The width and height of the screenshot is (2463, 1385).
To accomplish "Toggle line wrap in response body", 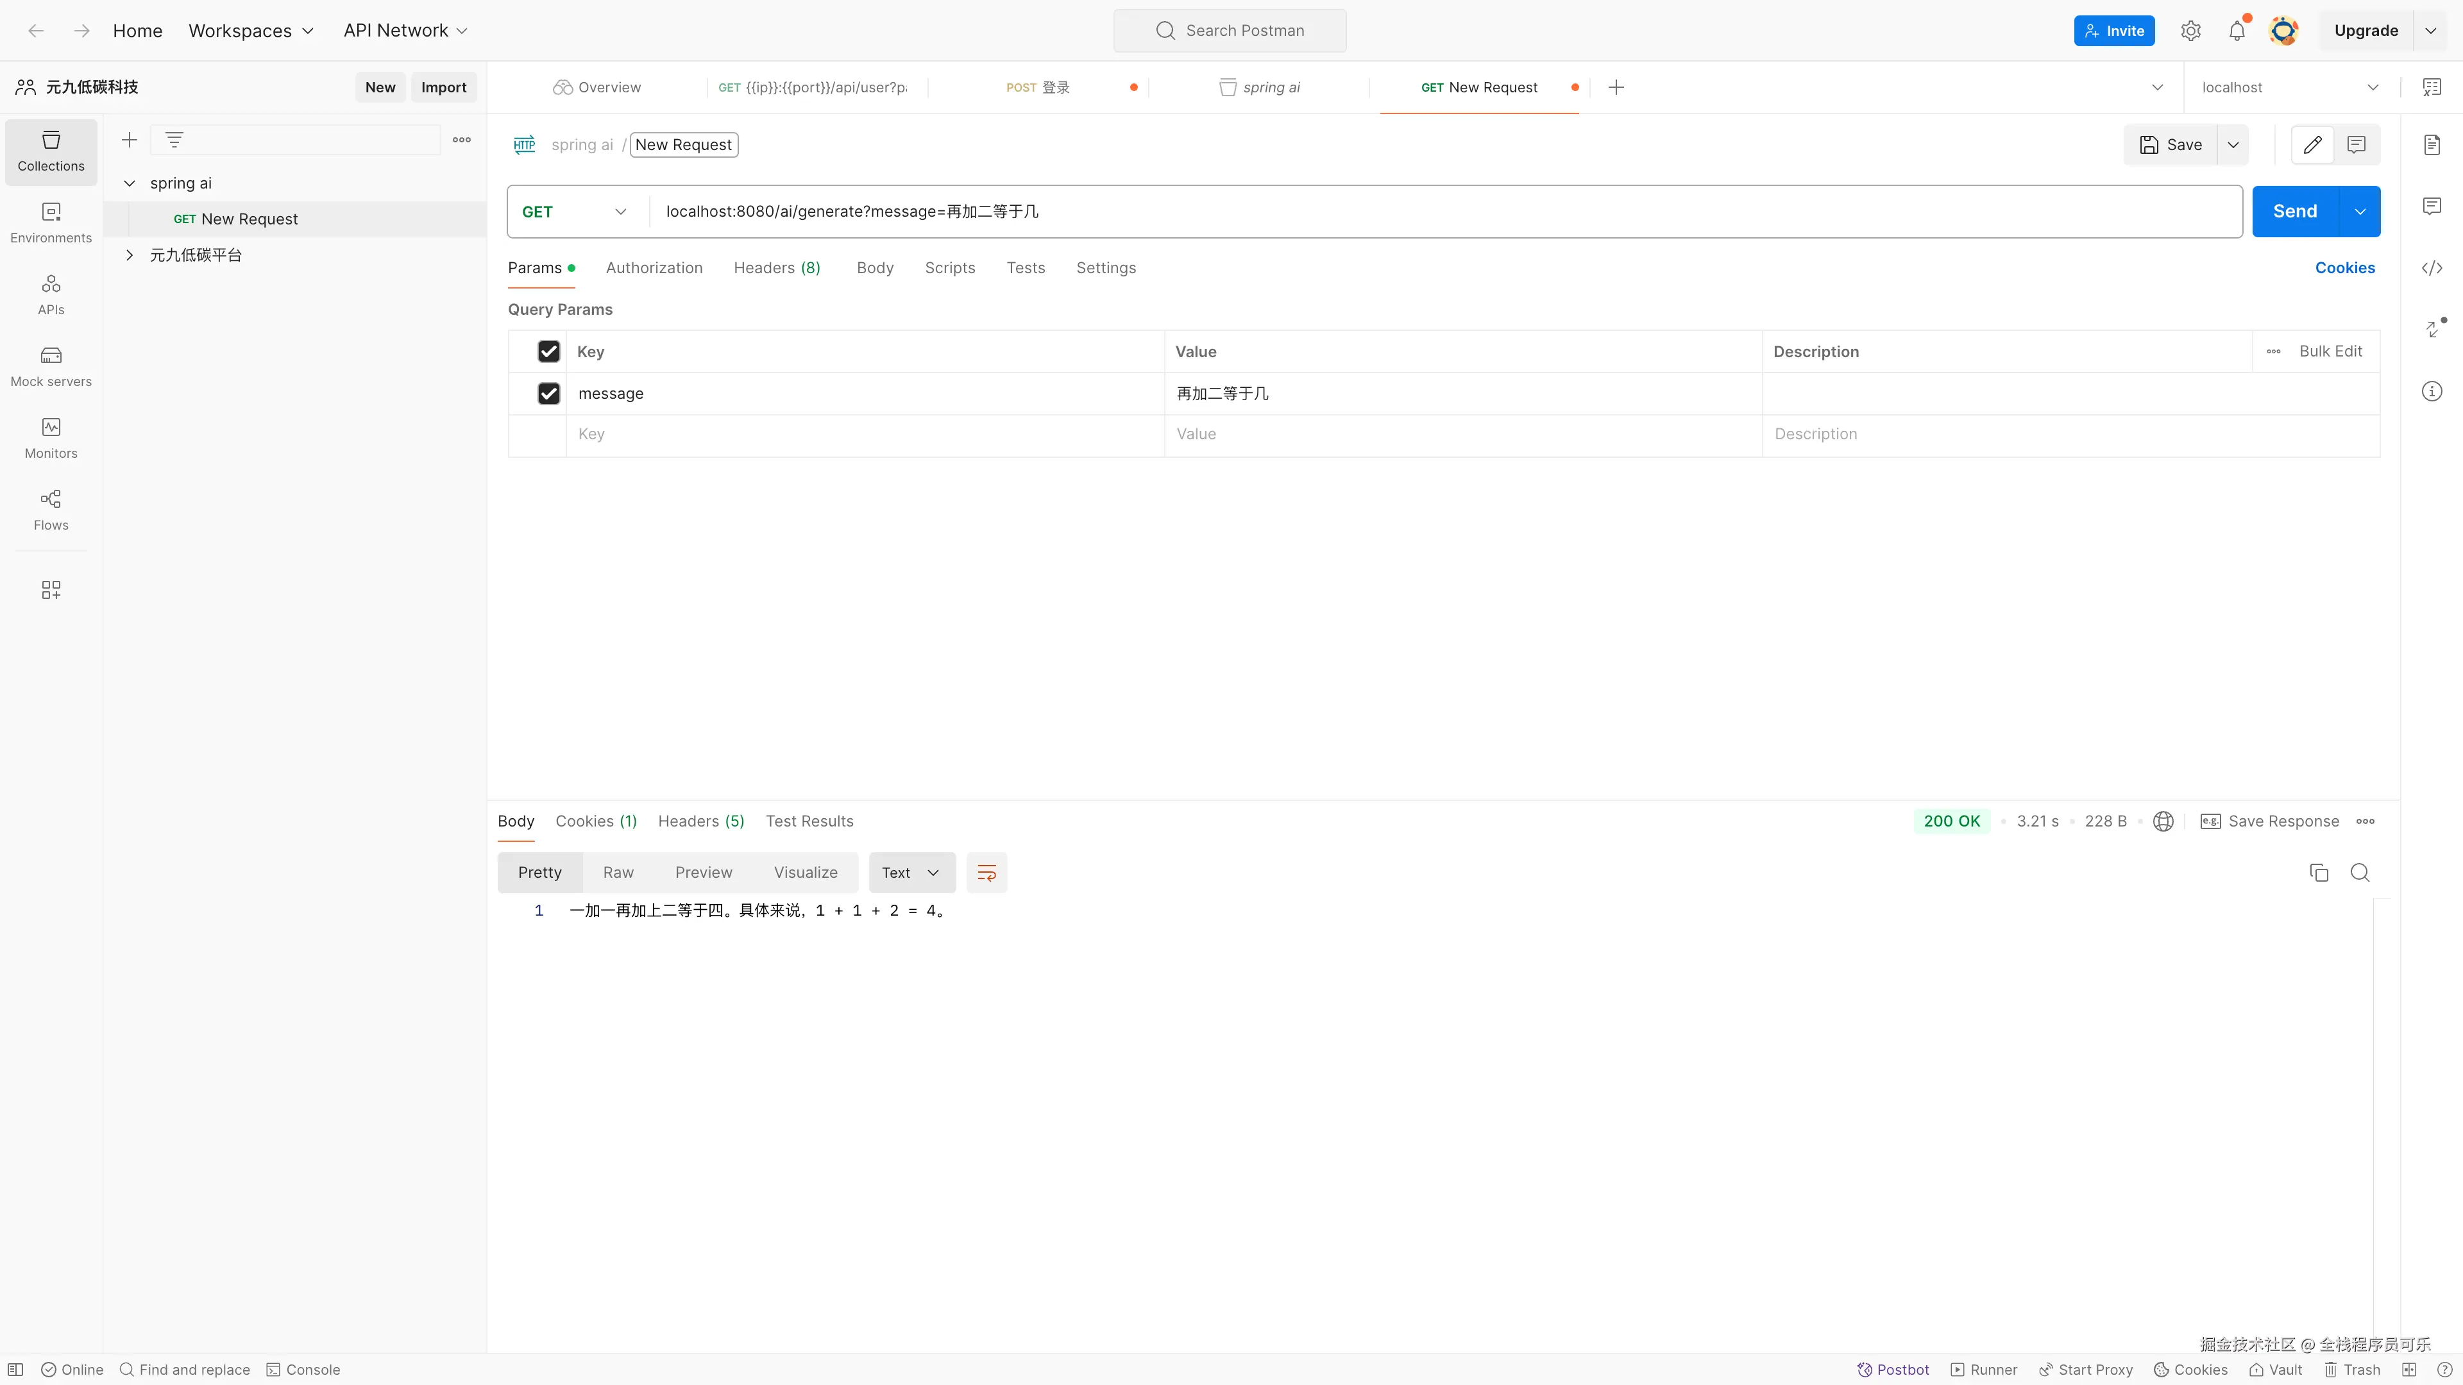I will tap(986, 873).
